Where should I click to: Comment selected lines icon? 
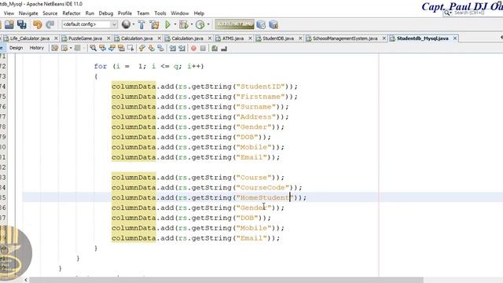coord(215,48)
